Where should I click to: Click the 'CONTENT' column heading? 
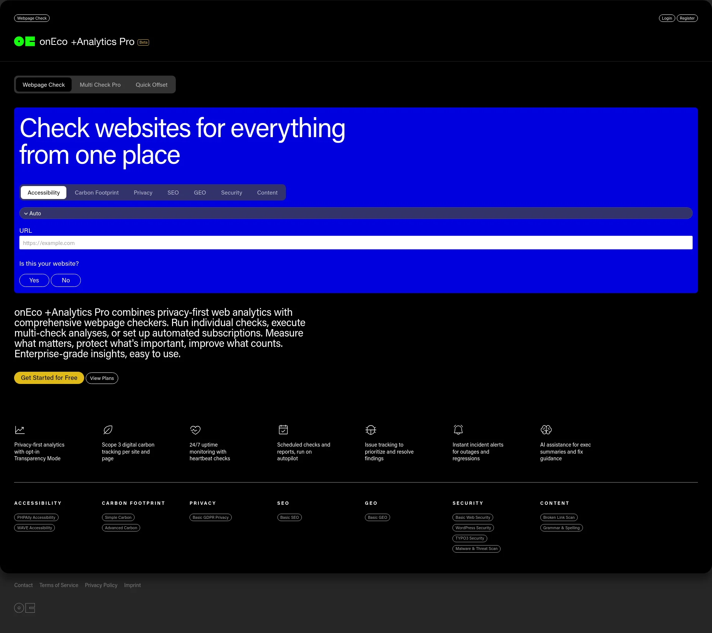click(x=554, y=503)
